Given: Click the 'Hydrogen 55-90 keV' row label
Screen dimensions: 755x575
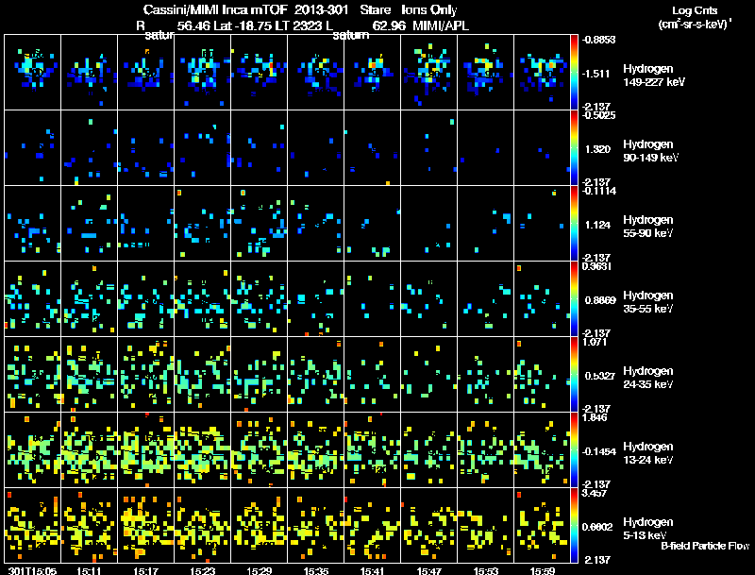Looking at the screenshot, I should [648, 227].
